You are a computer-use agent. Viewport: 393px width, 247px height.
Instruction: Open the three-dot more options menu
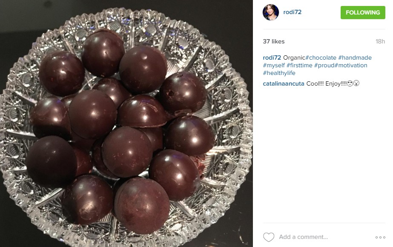pyautogui.click(x=380, y=237)
